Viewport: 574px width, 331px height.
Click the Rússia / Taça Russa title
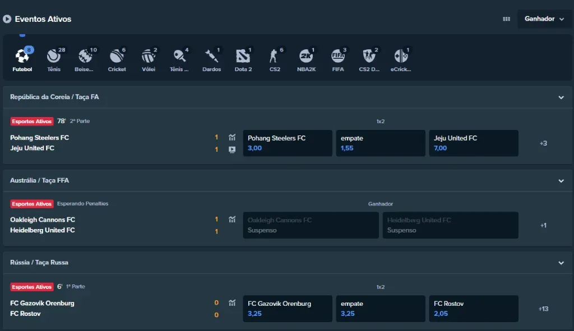(x=39, y=262)
